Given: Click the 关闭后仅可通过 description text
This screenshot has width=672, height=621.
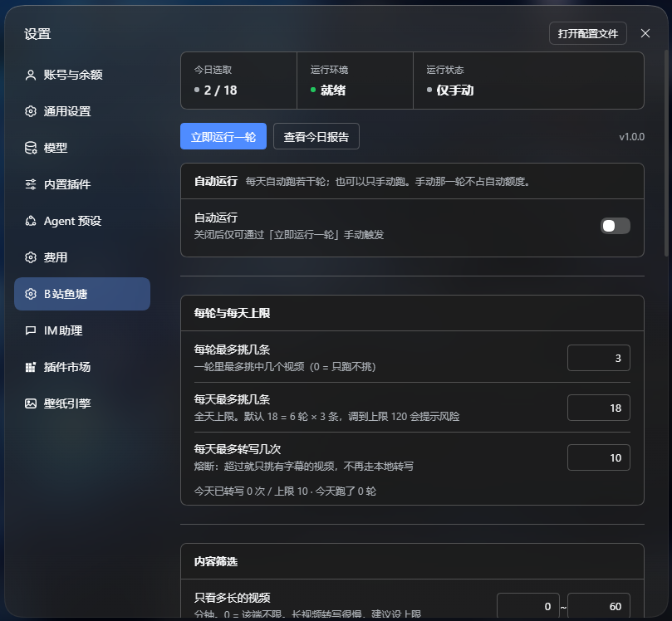Looking at the screenshot, I should [x=289, y=235].
